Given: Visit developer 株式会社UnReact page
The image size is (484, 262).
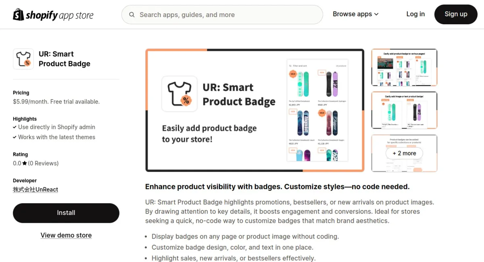Looking at the screenshot, I should (35, 189).
